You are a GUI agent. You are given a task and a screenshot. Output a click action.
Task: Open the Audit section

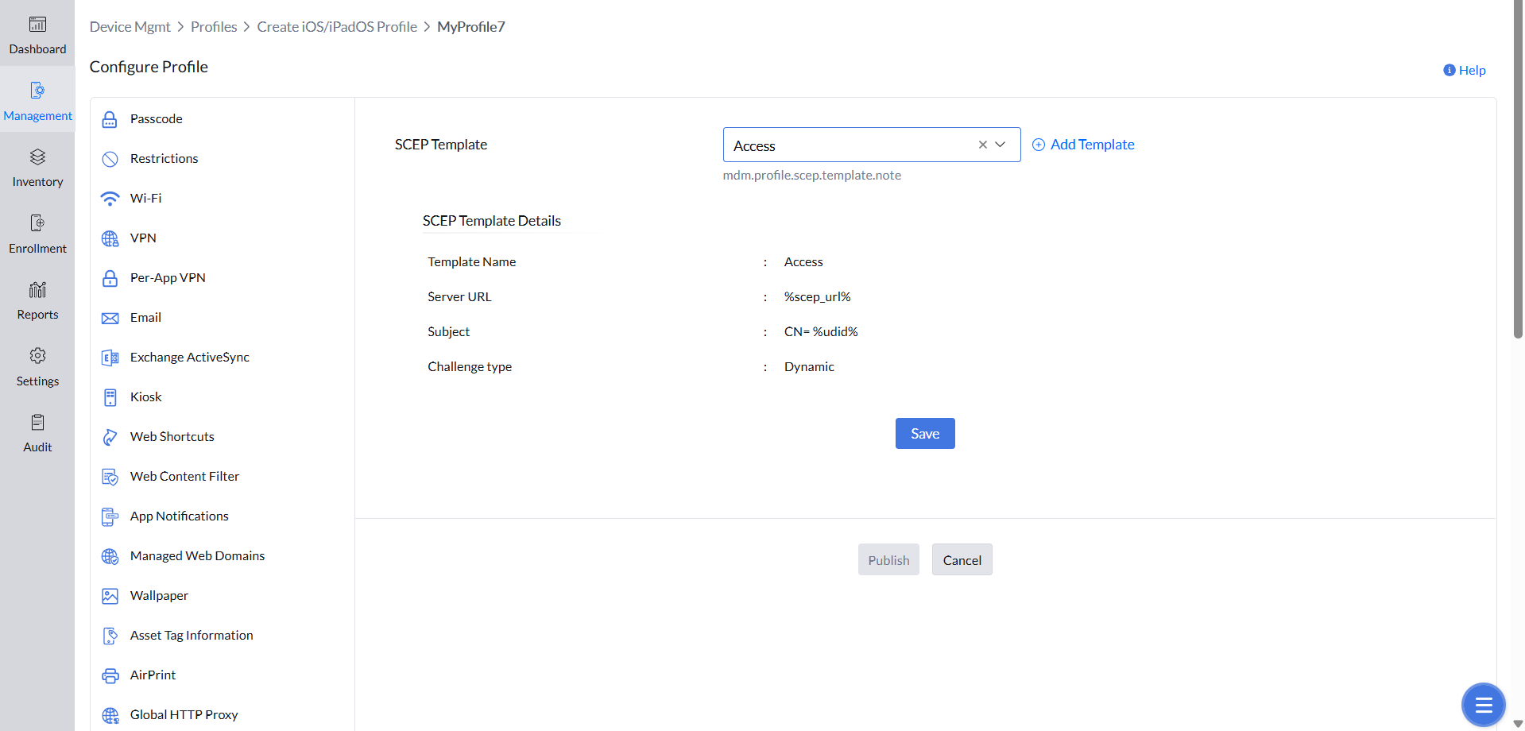pos(37,431)
